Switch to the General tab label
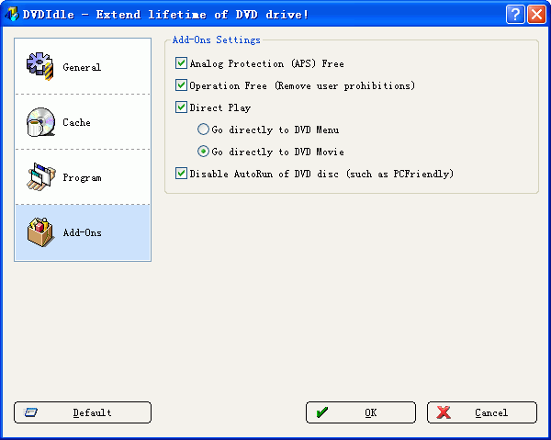The height and width of the screenshot is (440, 551). click(82, 67)
